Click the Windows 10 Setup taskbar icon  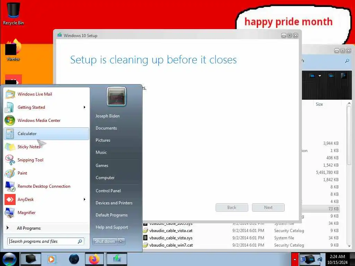[x=116, y=259]
